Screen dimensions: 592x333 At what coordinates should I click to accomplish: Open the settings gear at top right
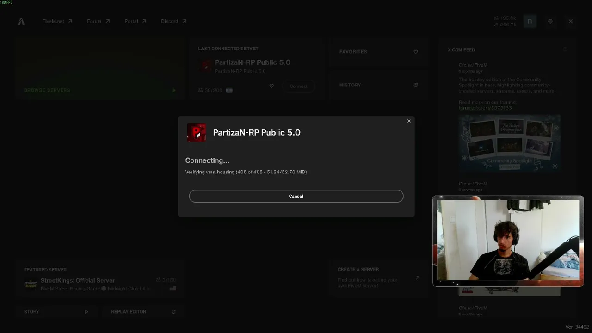550,21
